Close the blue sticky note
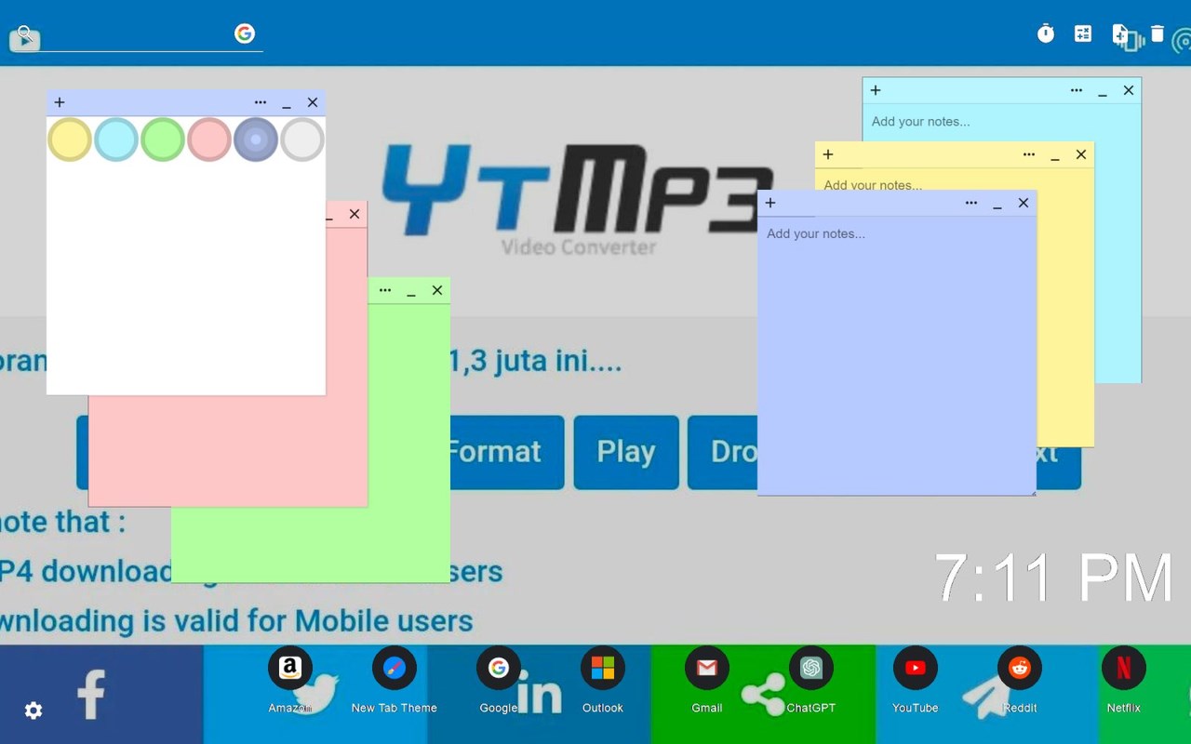Viewport: 1191px width, 744px height. 1024,203
